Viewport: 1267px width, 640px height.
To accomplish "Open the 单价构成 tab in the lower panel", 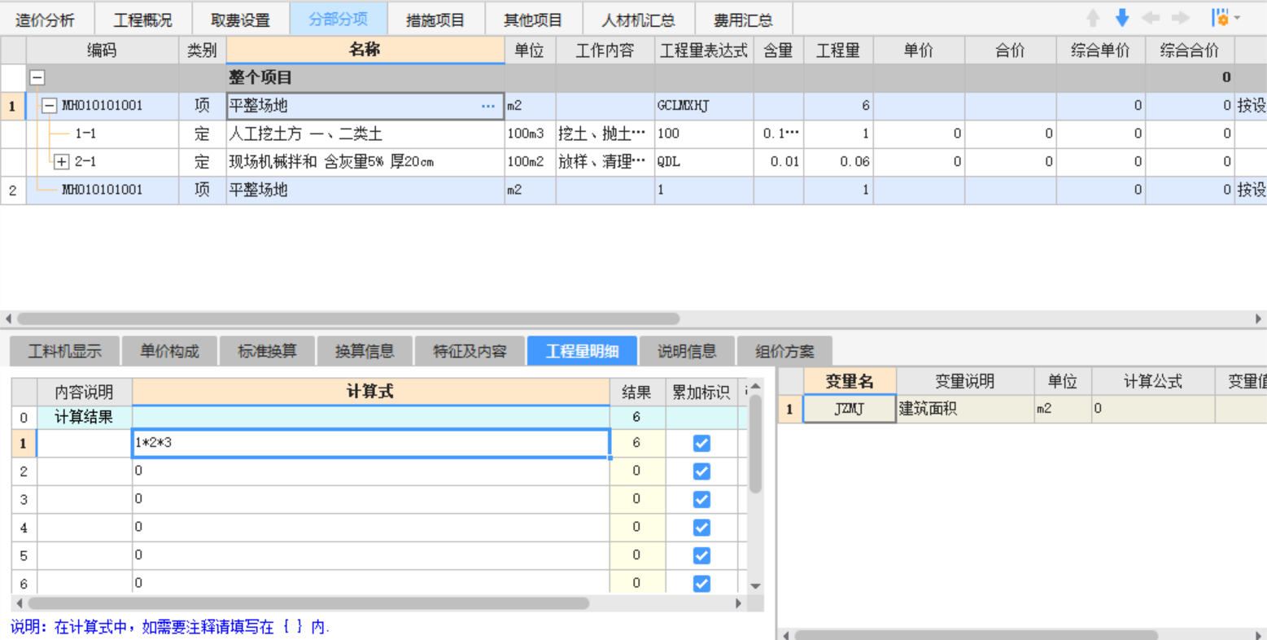I will tap(169, 351).
